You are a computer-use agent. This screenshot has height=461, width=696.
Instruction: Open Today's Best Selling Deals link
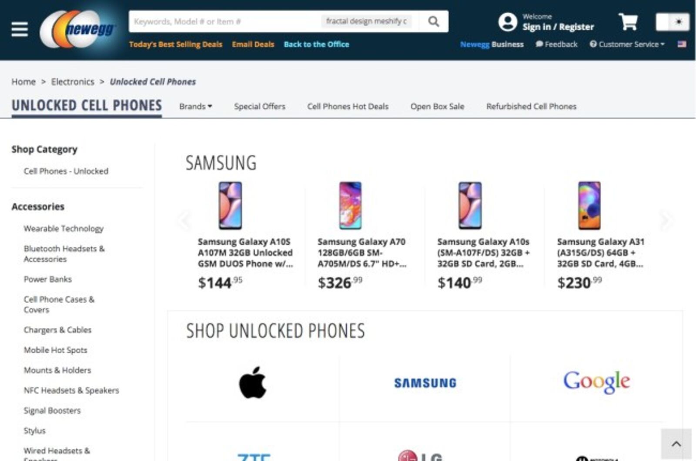(x=175, y=44)
